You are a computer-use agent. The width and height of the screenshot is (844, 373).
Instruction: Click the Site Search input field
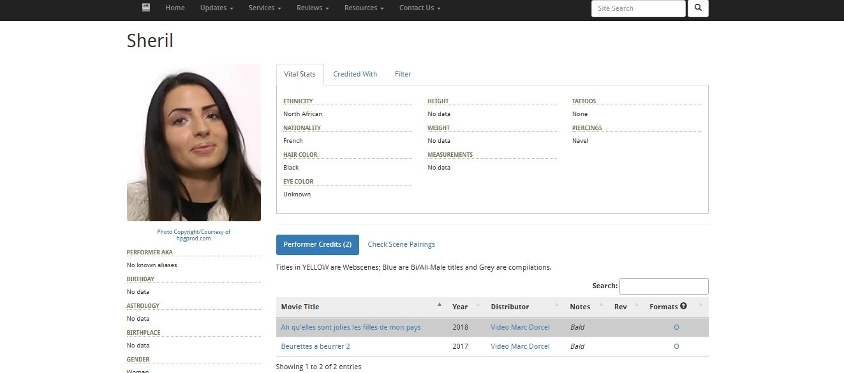[x=638, y=8]
